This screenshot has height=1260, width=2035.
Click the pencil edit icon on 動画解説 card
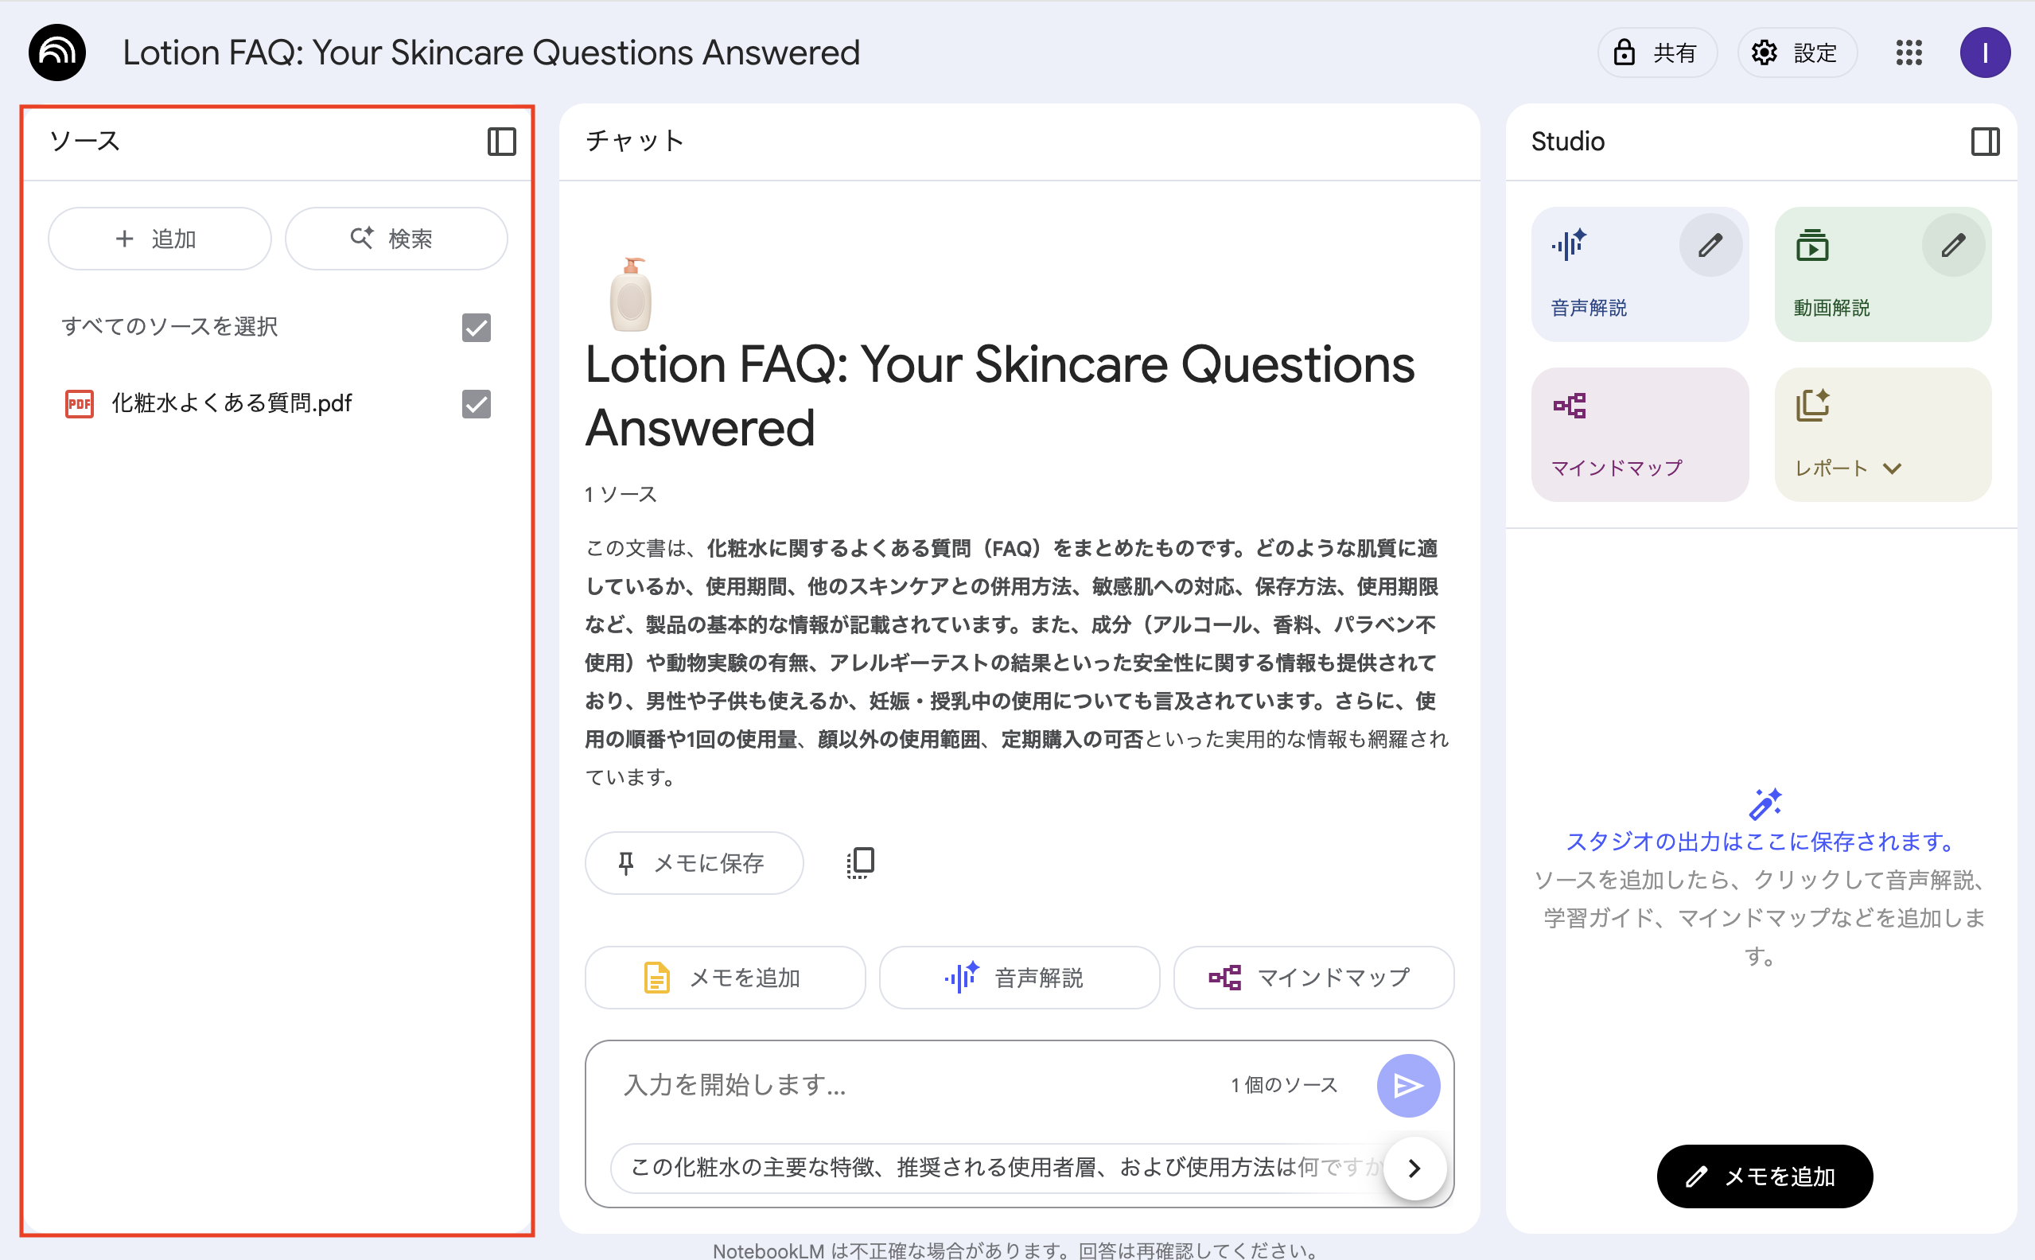[1952, 246]
